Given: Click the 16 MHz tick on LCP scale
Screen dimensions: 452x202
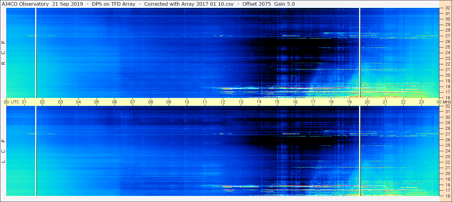Looking at the screenshot, I should click(447, 196).
